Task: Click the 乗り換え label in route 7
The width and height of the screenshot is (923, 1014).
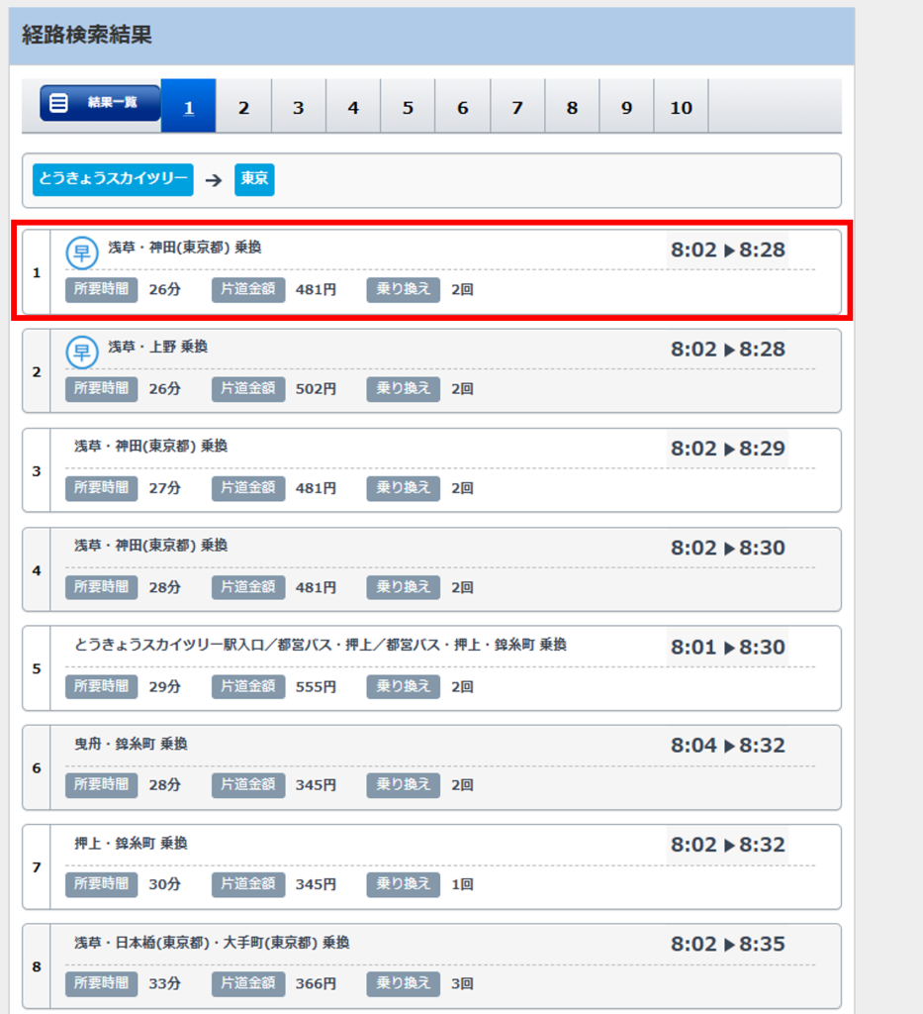Action: 403,884
